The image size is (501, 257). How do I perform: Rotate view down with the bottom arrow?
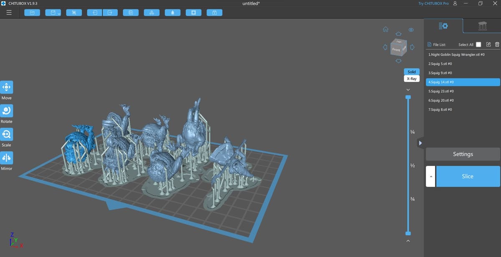coord(399,61)
